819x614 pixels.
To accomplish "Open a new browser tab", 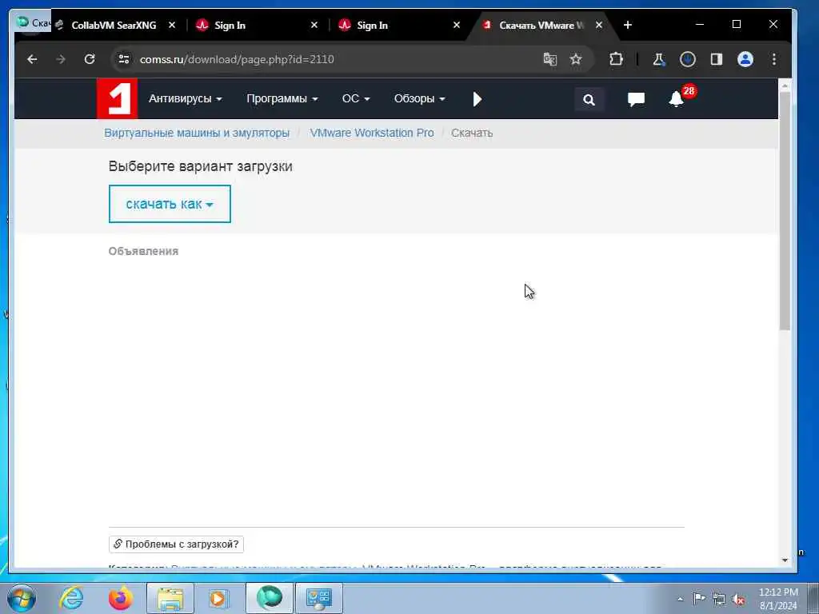I will [628, 25].
